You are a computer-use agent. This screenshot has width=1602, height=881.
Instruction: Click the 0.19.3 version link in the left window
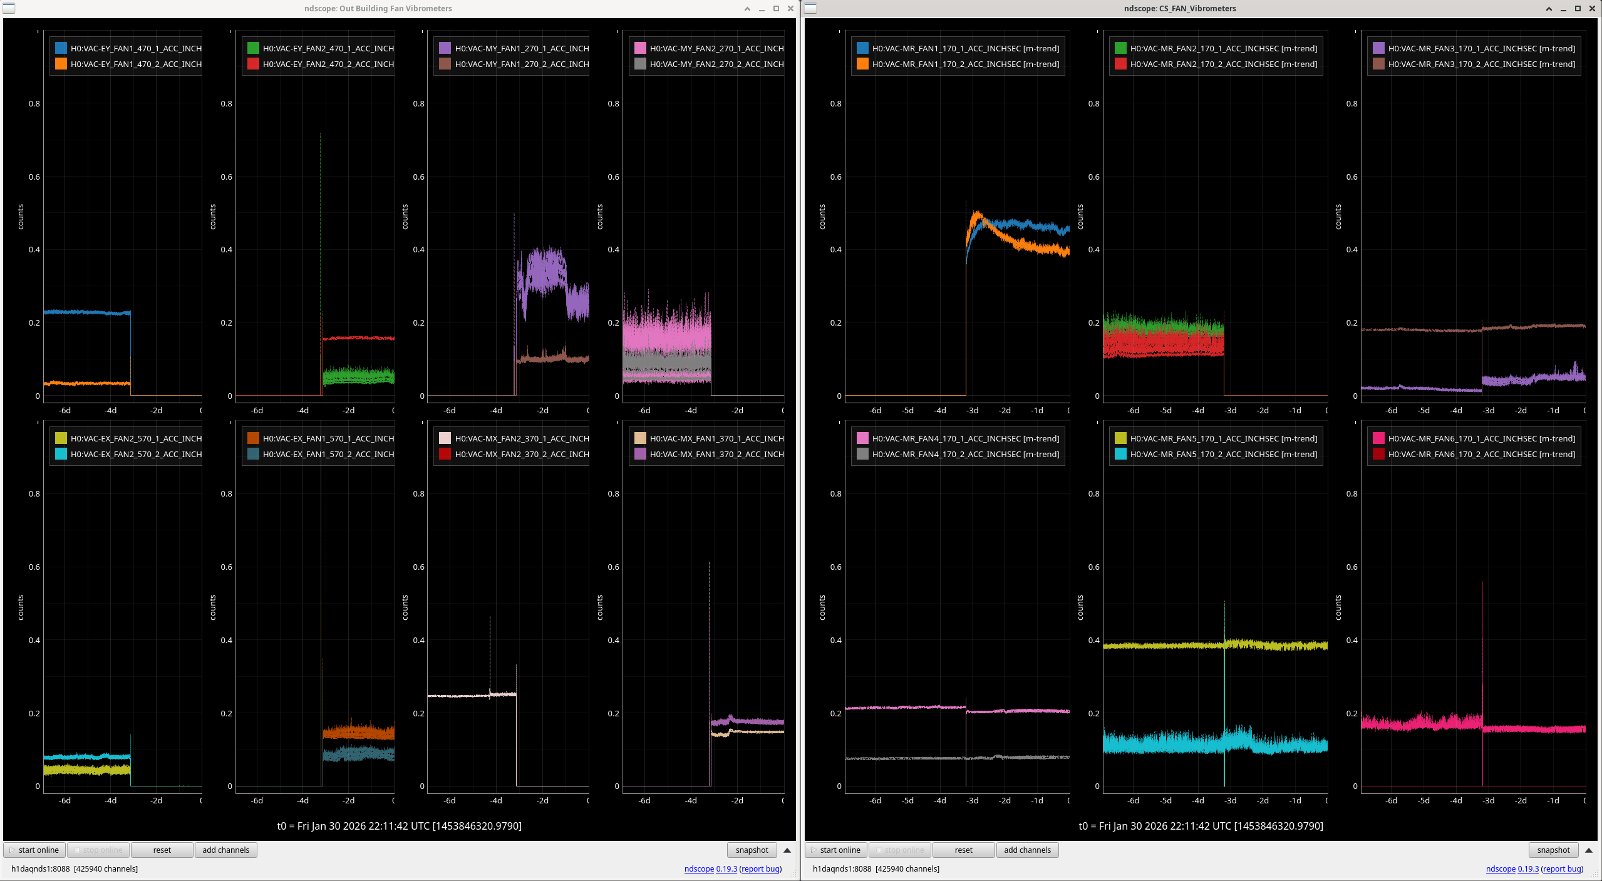point(726,869)
